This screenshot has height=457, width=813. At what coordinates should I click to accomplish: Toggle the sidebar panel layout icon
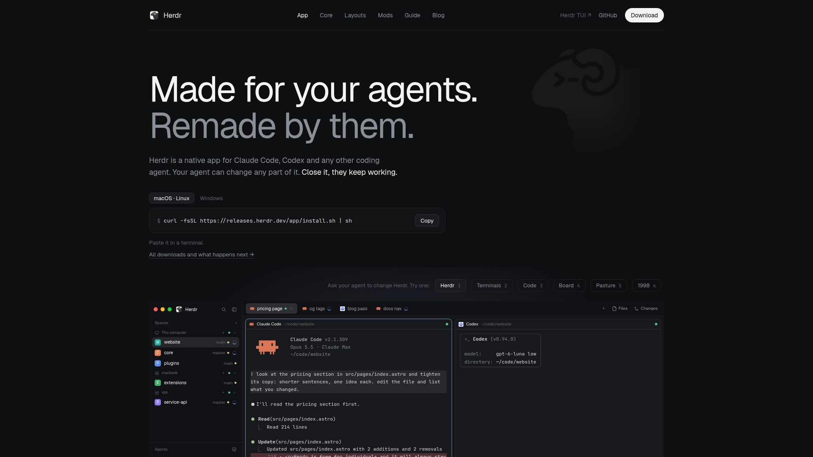pyautogui.click(x=234, y=309)
